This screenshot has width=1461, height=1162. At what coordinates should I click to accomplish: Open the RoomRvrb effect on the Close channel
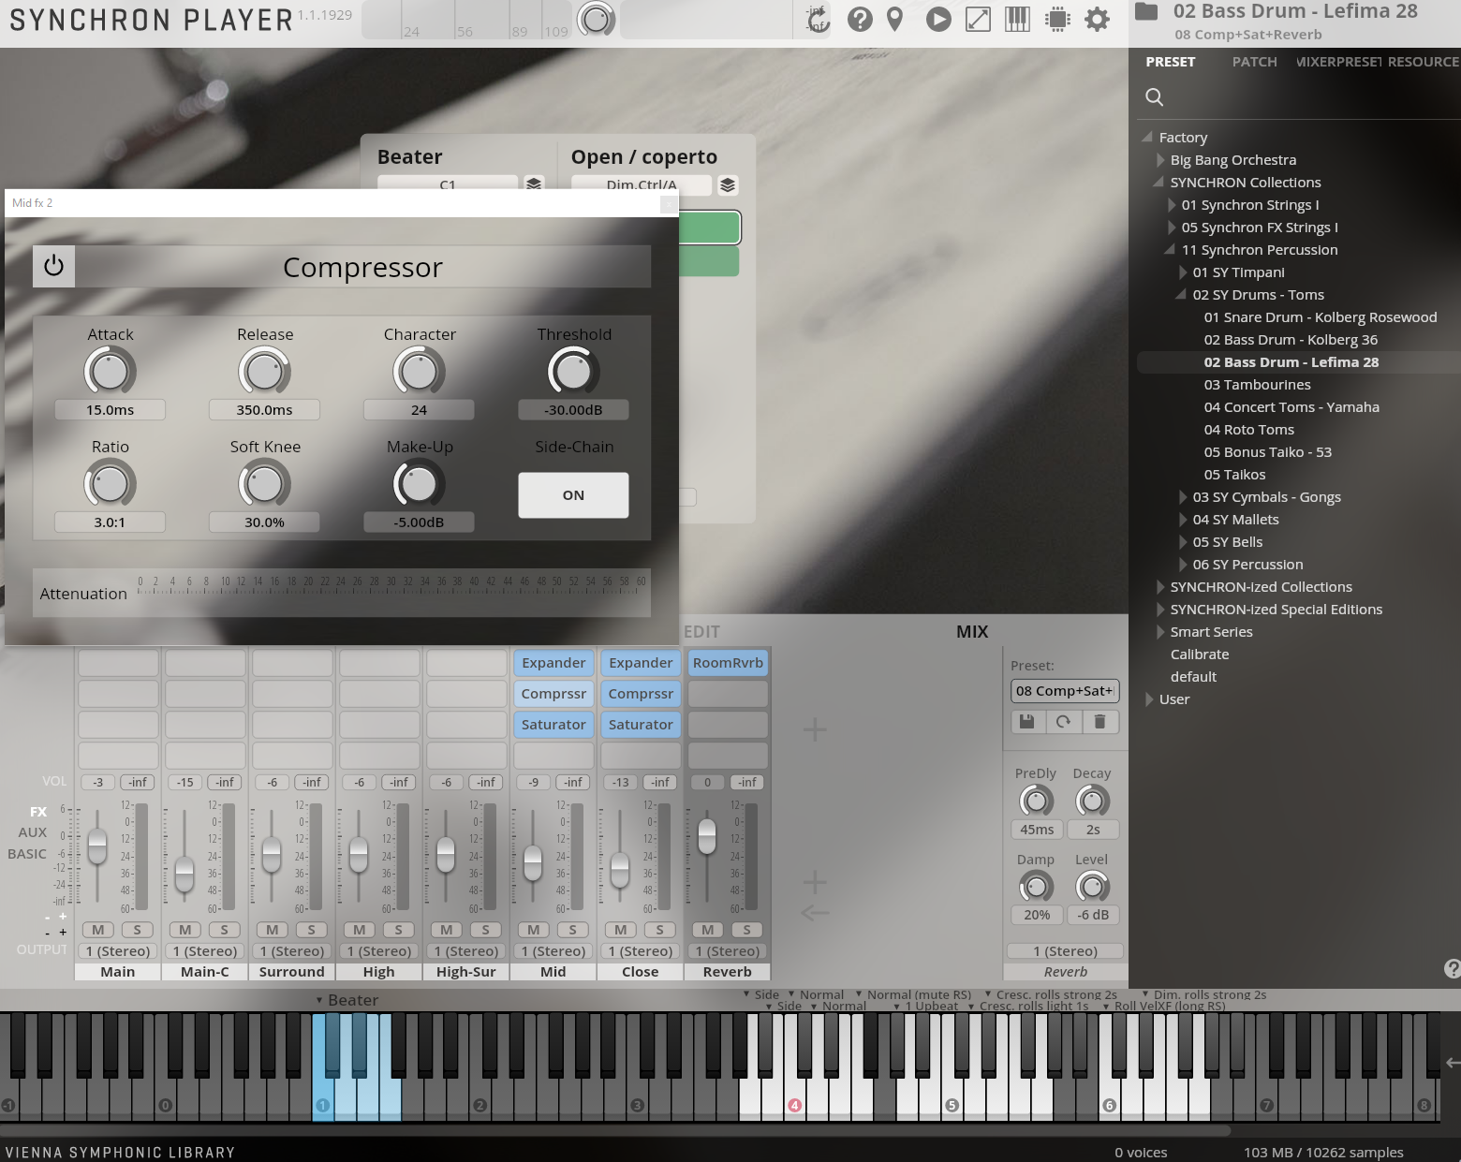728,662
